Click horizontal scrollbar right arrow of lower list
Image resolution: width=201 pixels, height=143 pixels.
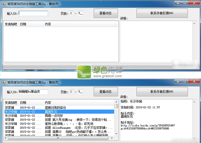click(x=112, y=138)
